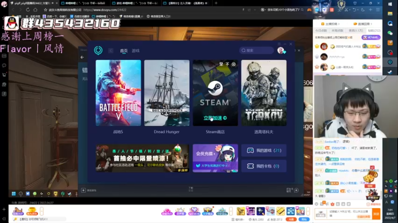Open the browser main menu icon

click(x=378, y=9)
